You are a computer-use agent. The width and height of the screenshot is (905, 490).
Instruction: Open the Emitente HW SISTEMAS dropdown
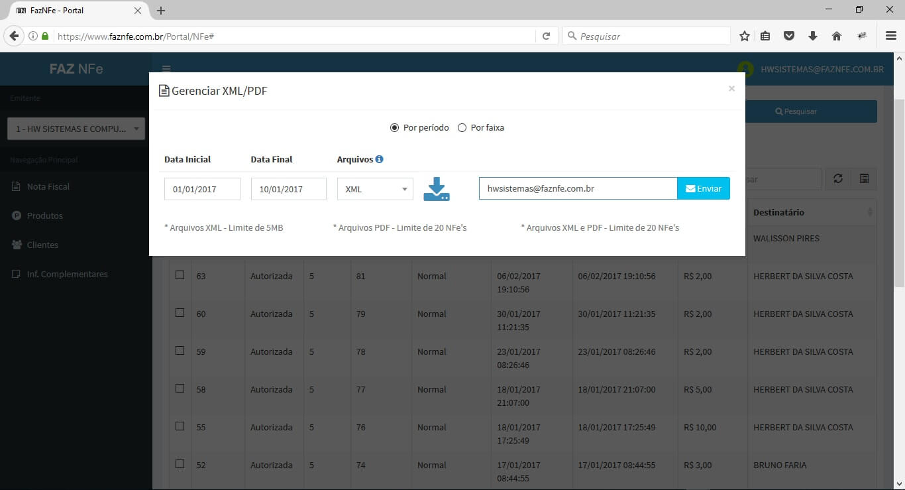(76, 129)
